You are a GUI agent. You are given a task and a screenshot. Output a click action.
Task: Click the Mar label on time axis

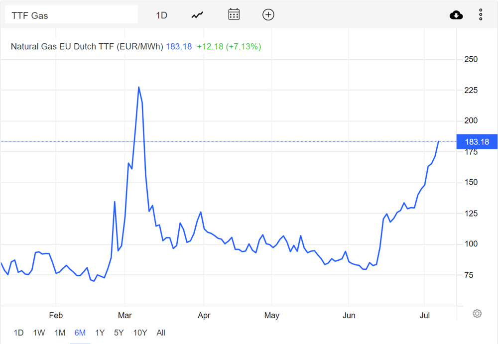124,316
